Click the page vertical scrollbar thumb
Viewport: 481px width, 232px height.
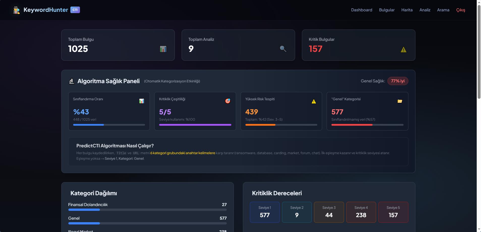pyautogui.click(x=479, y=52)
